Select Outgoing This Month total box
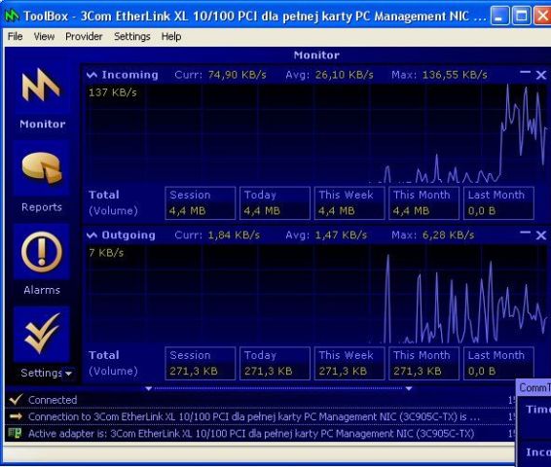The image size is (551, 467). click(x=423, y=363)
